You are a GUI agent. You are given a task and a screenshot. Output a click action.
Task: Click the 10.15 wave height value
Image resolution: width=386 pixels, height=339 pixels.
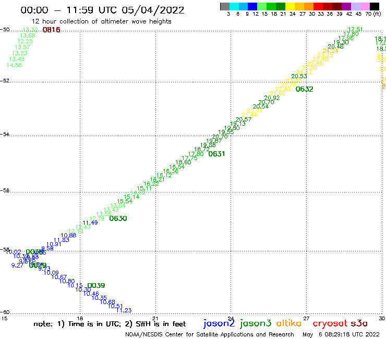tap(75, 285)
